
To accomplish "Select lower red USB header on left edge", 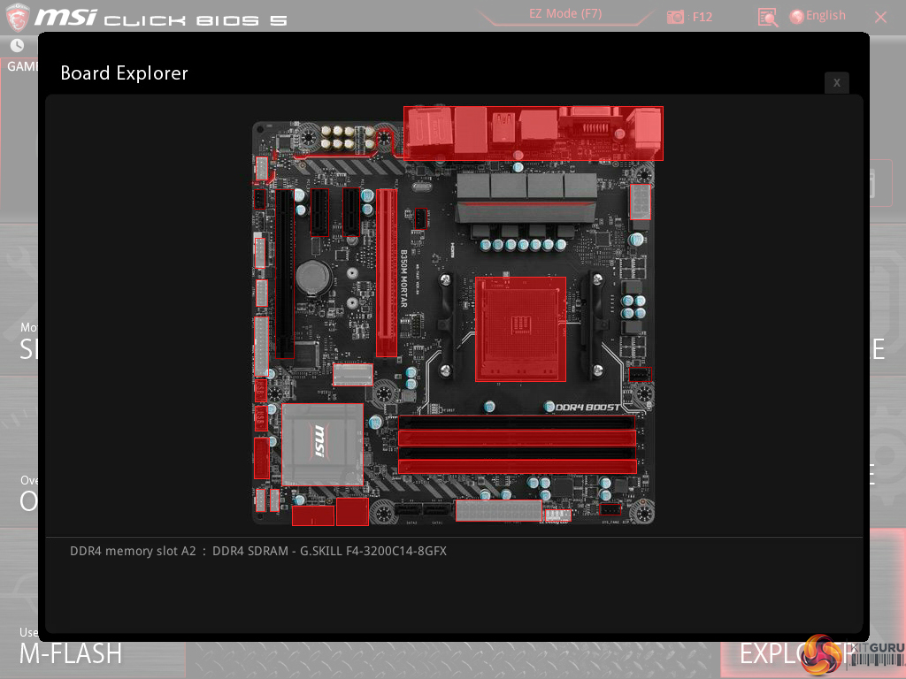I will pyautogui.click(x=261, y=417).
